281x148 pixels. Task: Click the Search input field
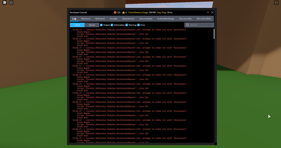point(199,25)
